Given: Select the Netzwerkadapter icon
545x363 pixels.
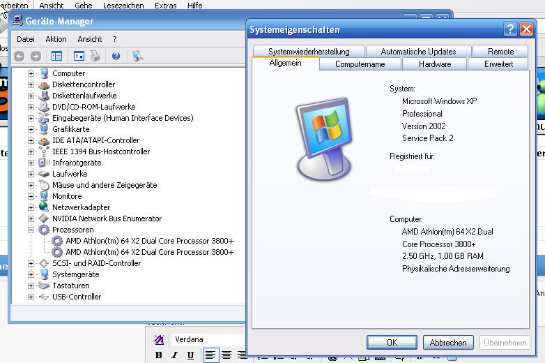Looking at the screenshot, I should click(44, 207).
